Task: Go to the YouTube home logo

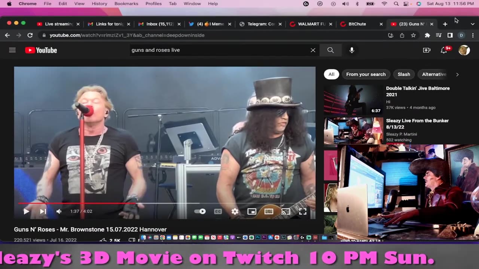Action: [41, 50]
